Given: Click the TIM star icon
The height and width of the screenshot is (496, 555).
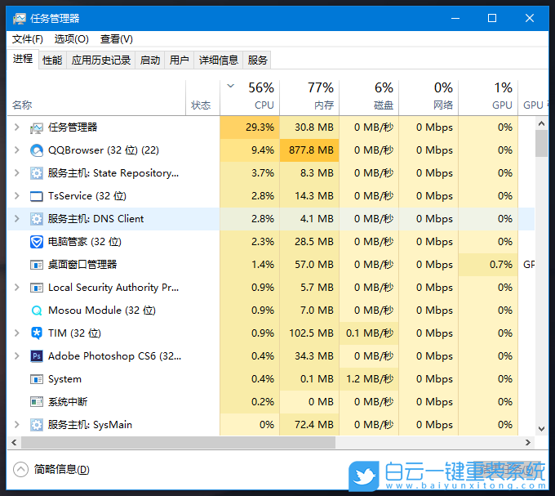Looking at the screenshot, I should tap(37, 333).
